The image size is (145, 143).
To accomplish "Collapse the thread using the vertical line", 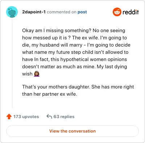I will (x=12, y=63).
